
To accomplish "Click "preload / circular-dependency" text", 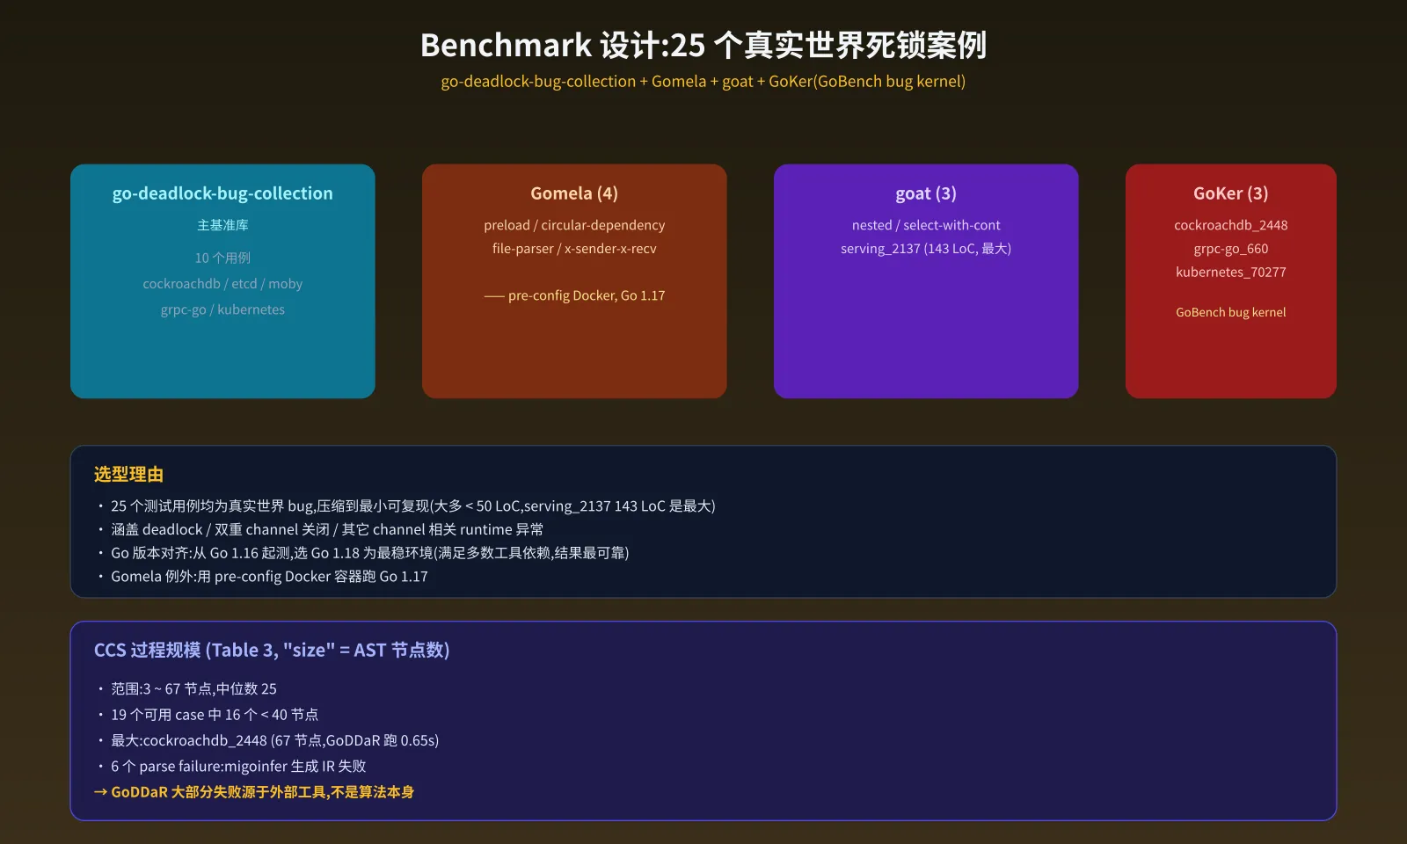I will point(574,225).
